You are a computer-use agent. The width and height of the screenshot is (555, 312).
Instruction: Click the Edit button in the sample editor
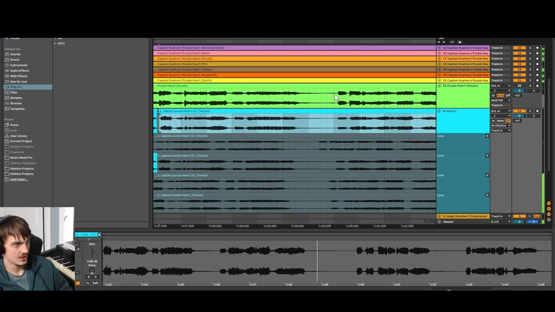(x=96, y=283)
